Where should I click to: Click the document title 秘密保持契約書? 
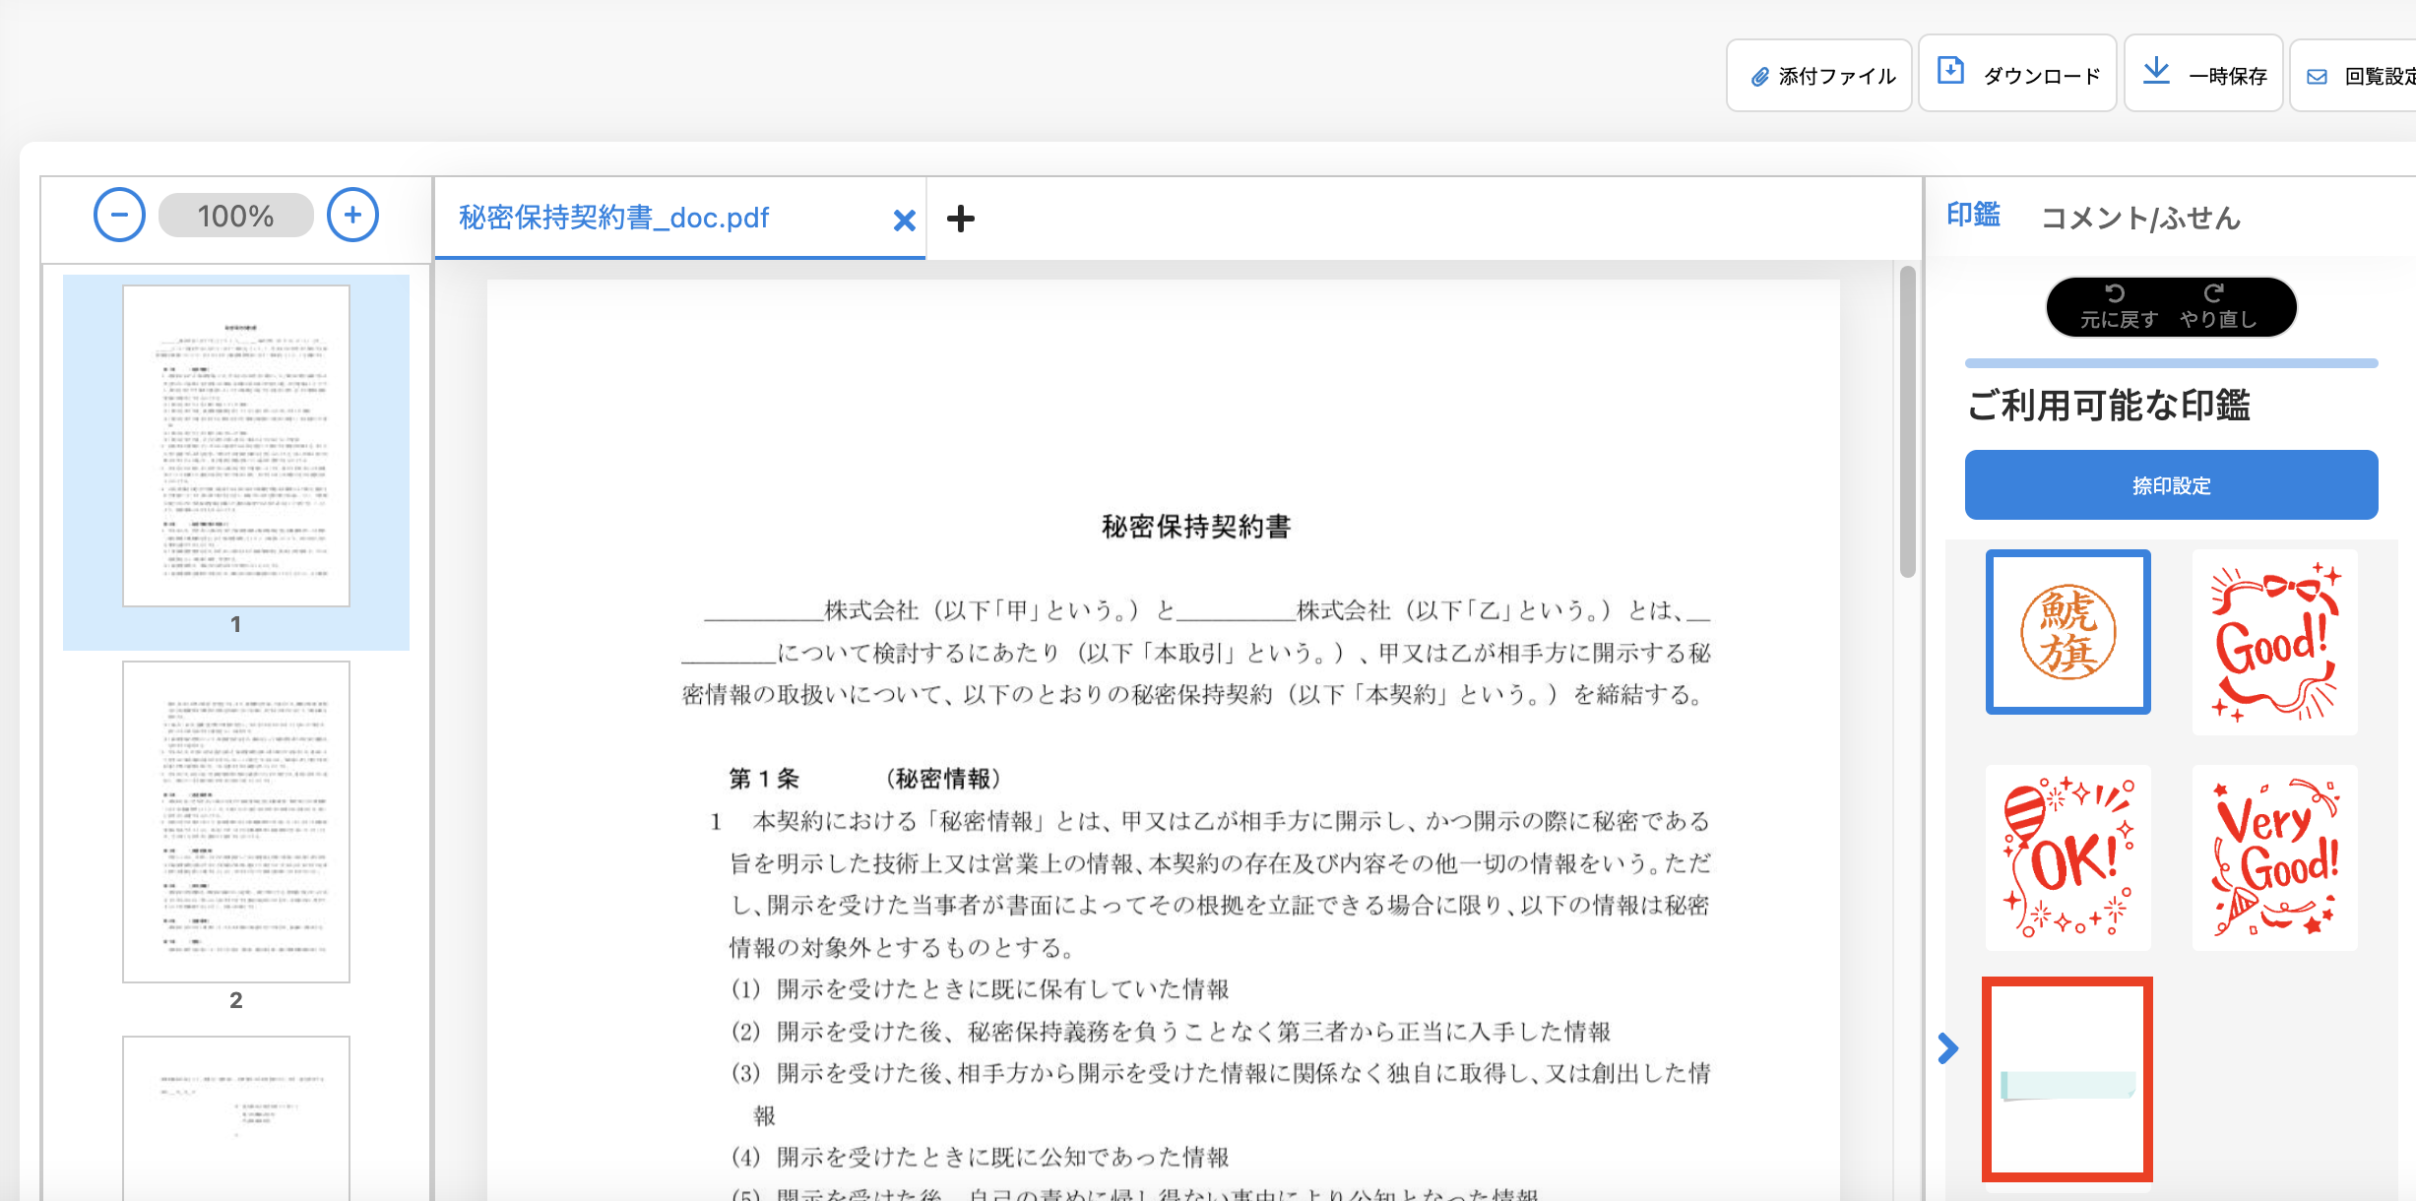tap(1196, 527)
